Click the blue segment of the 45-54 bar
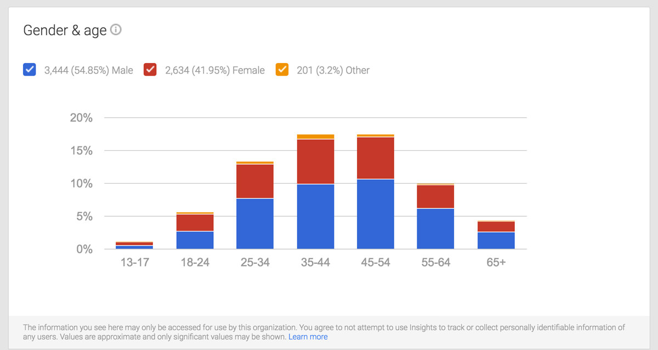Screen dimensions: 658x350 pyautogui.click(x=375, y=214)
